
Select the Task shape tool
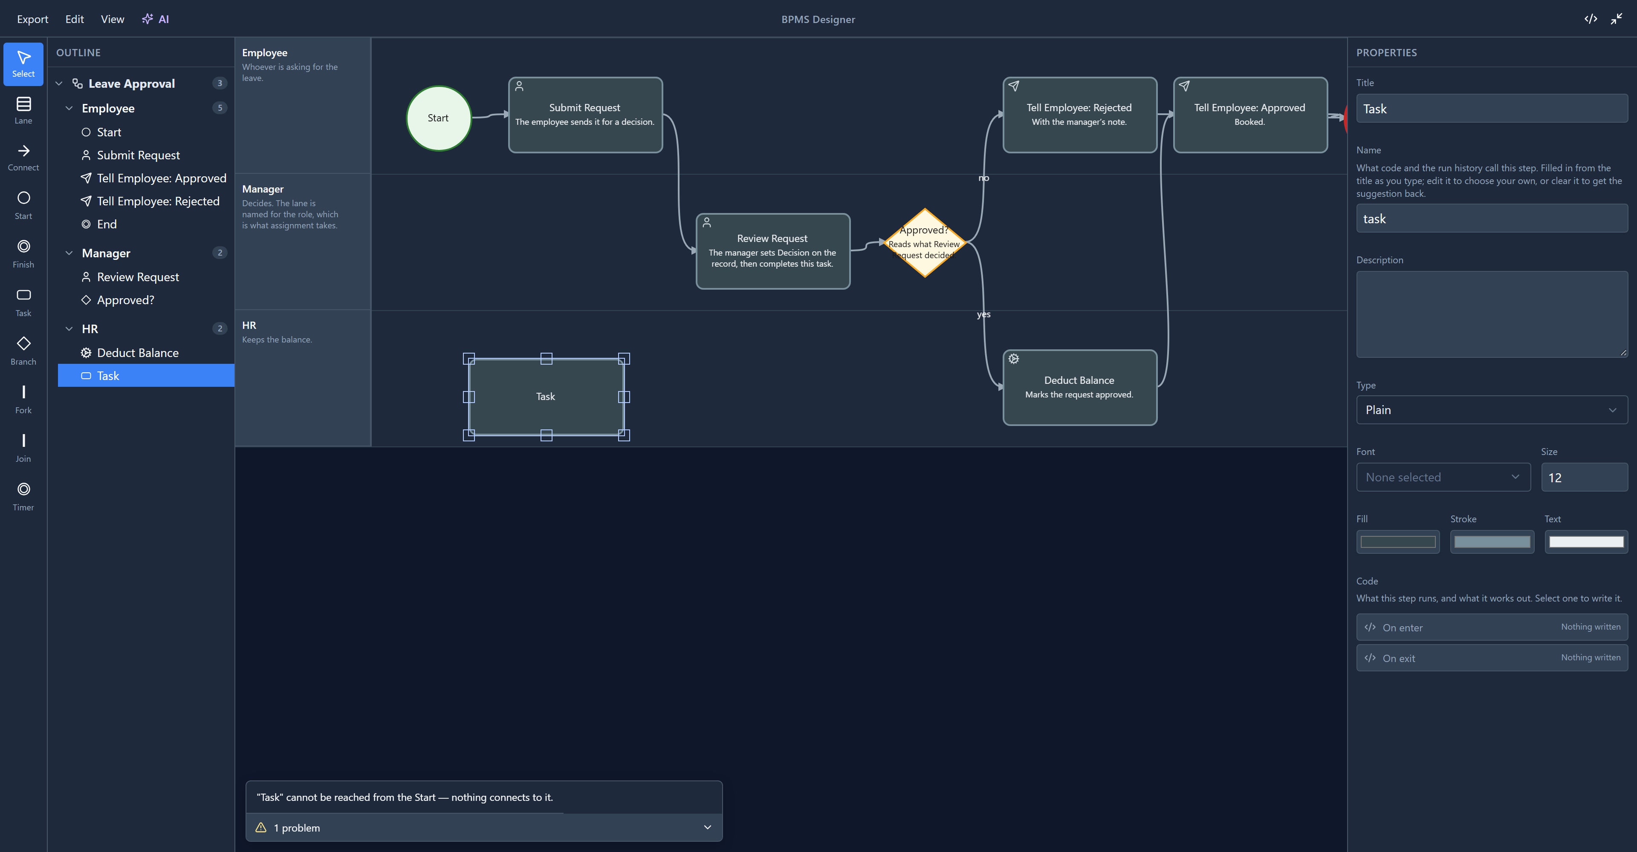click(x=23, y=303)
